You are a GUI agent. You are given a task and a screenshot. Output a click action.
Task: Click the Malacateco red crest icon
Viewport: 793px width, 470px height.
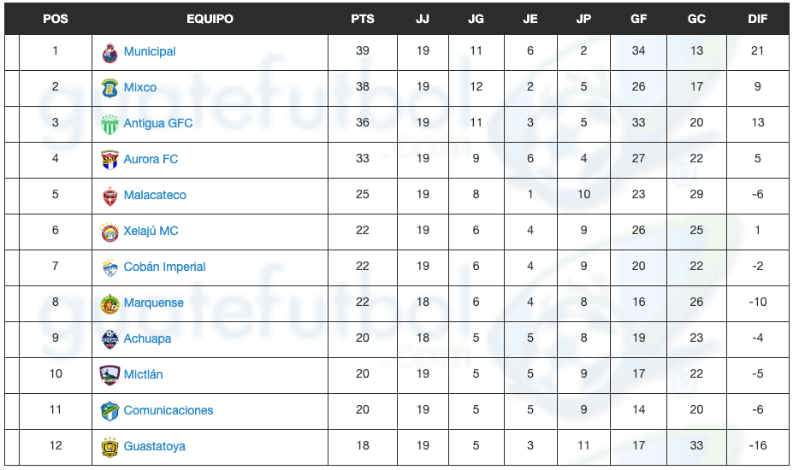pyautogui.click(x=109, y=196)
